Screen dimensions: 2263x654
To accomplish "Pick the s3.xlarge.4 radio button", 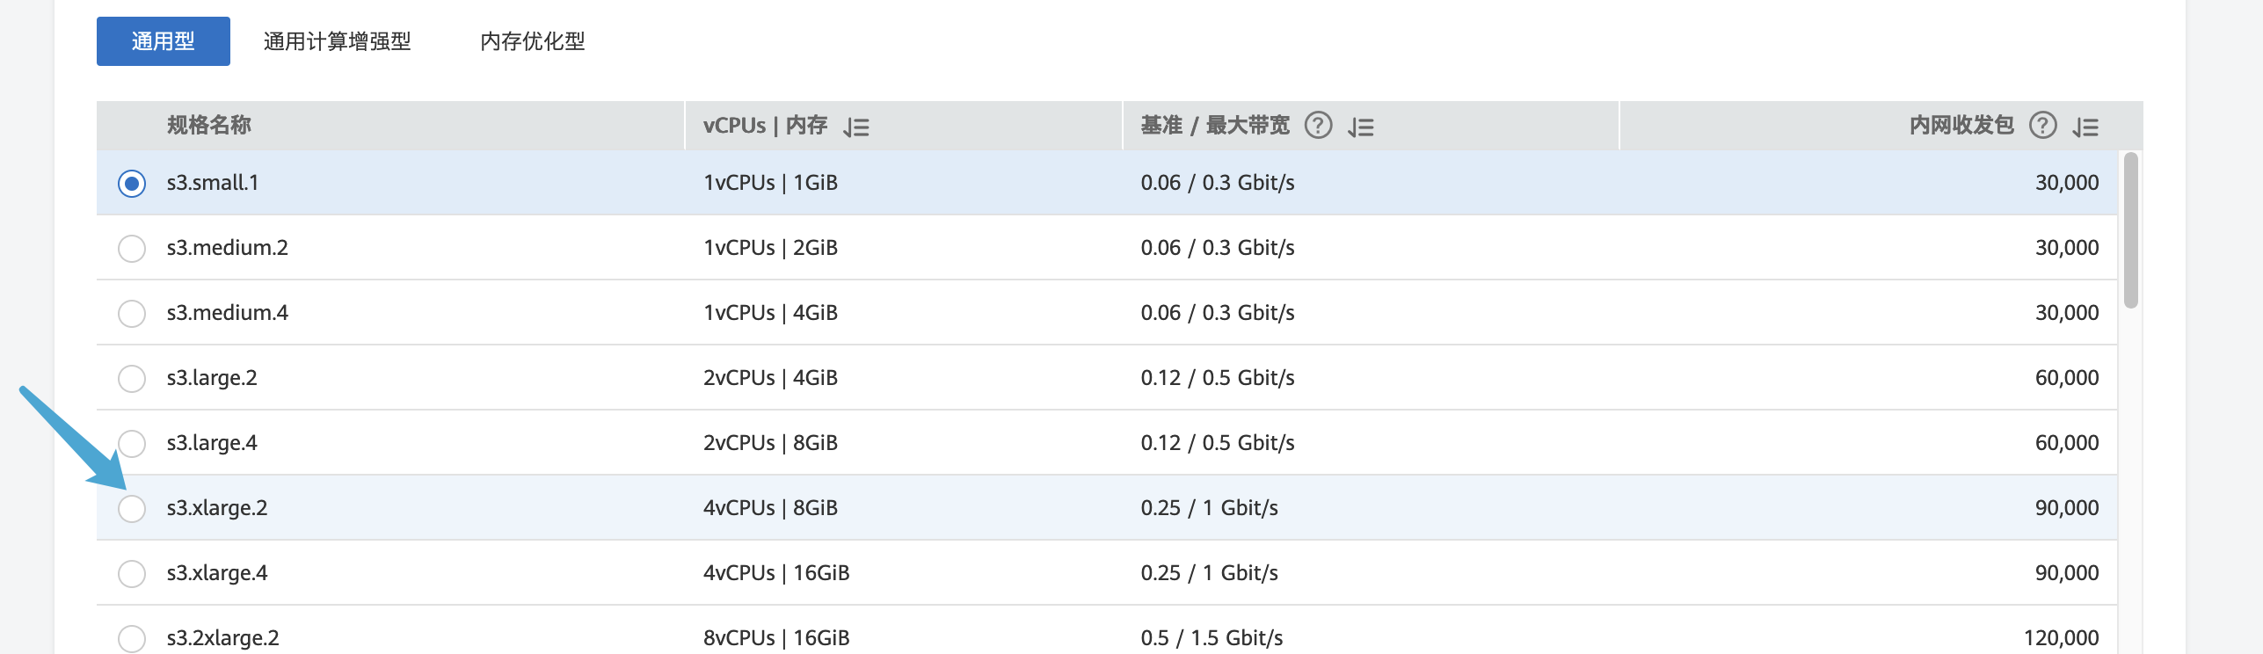I will click(132, 573).
